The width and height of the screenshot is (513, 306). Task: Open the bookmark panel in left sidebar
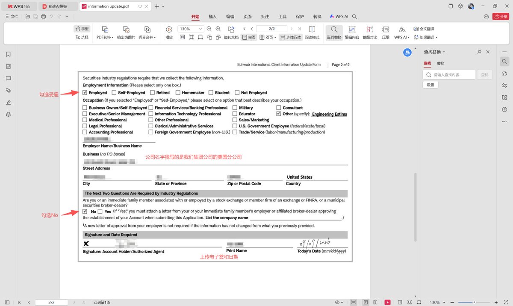coord(8,54)
